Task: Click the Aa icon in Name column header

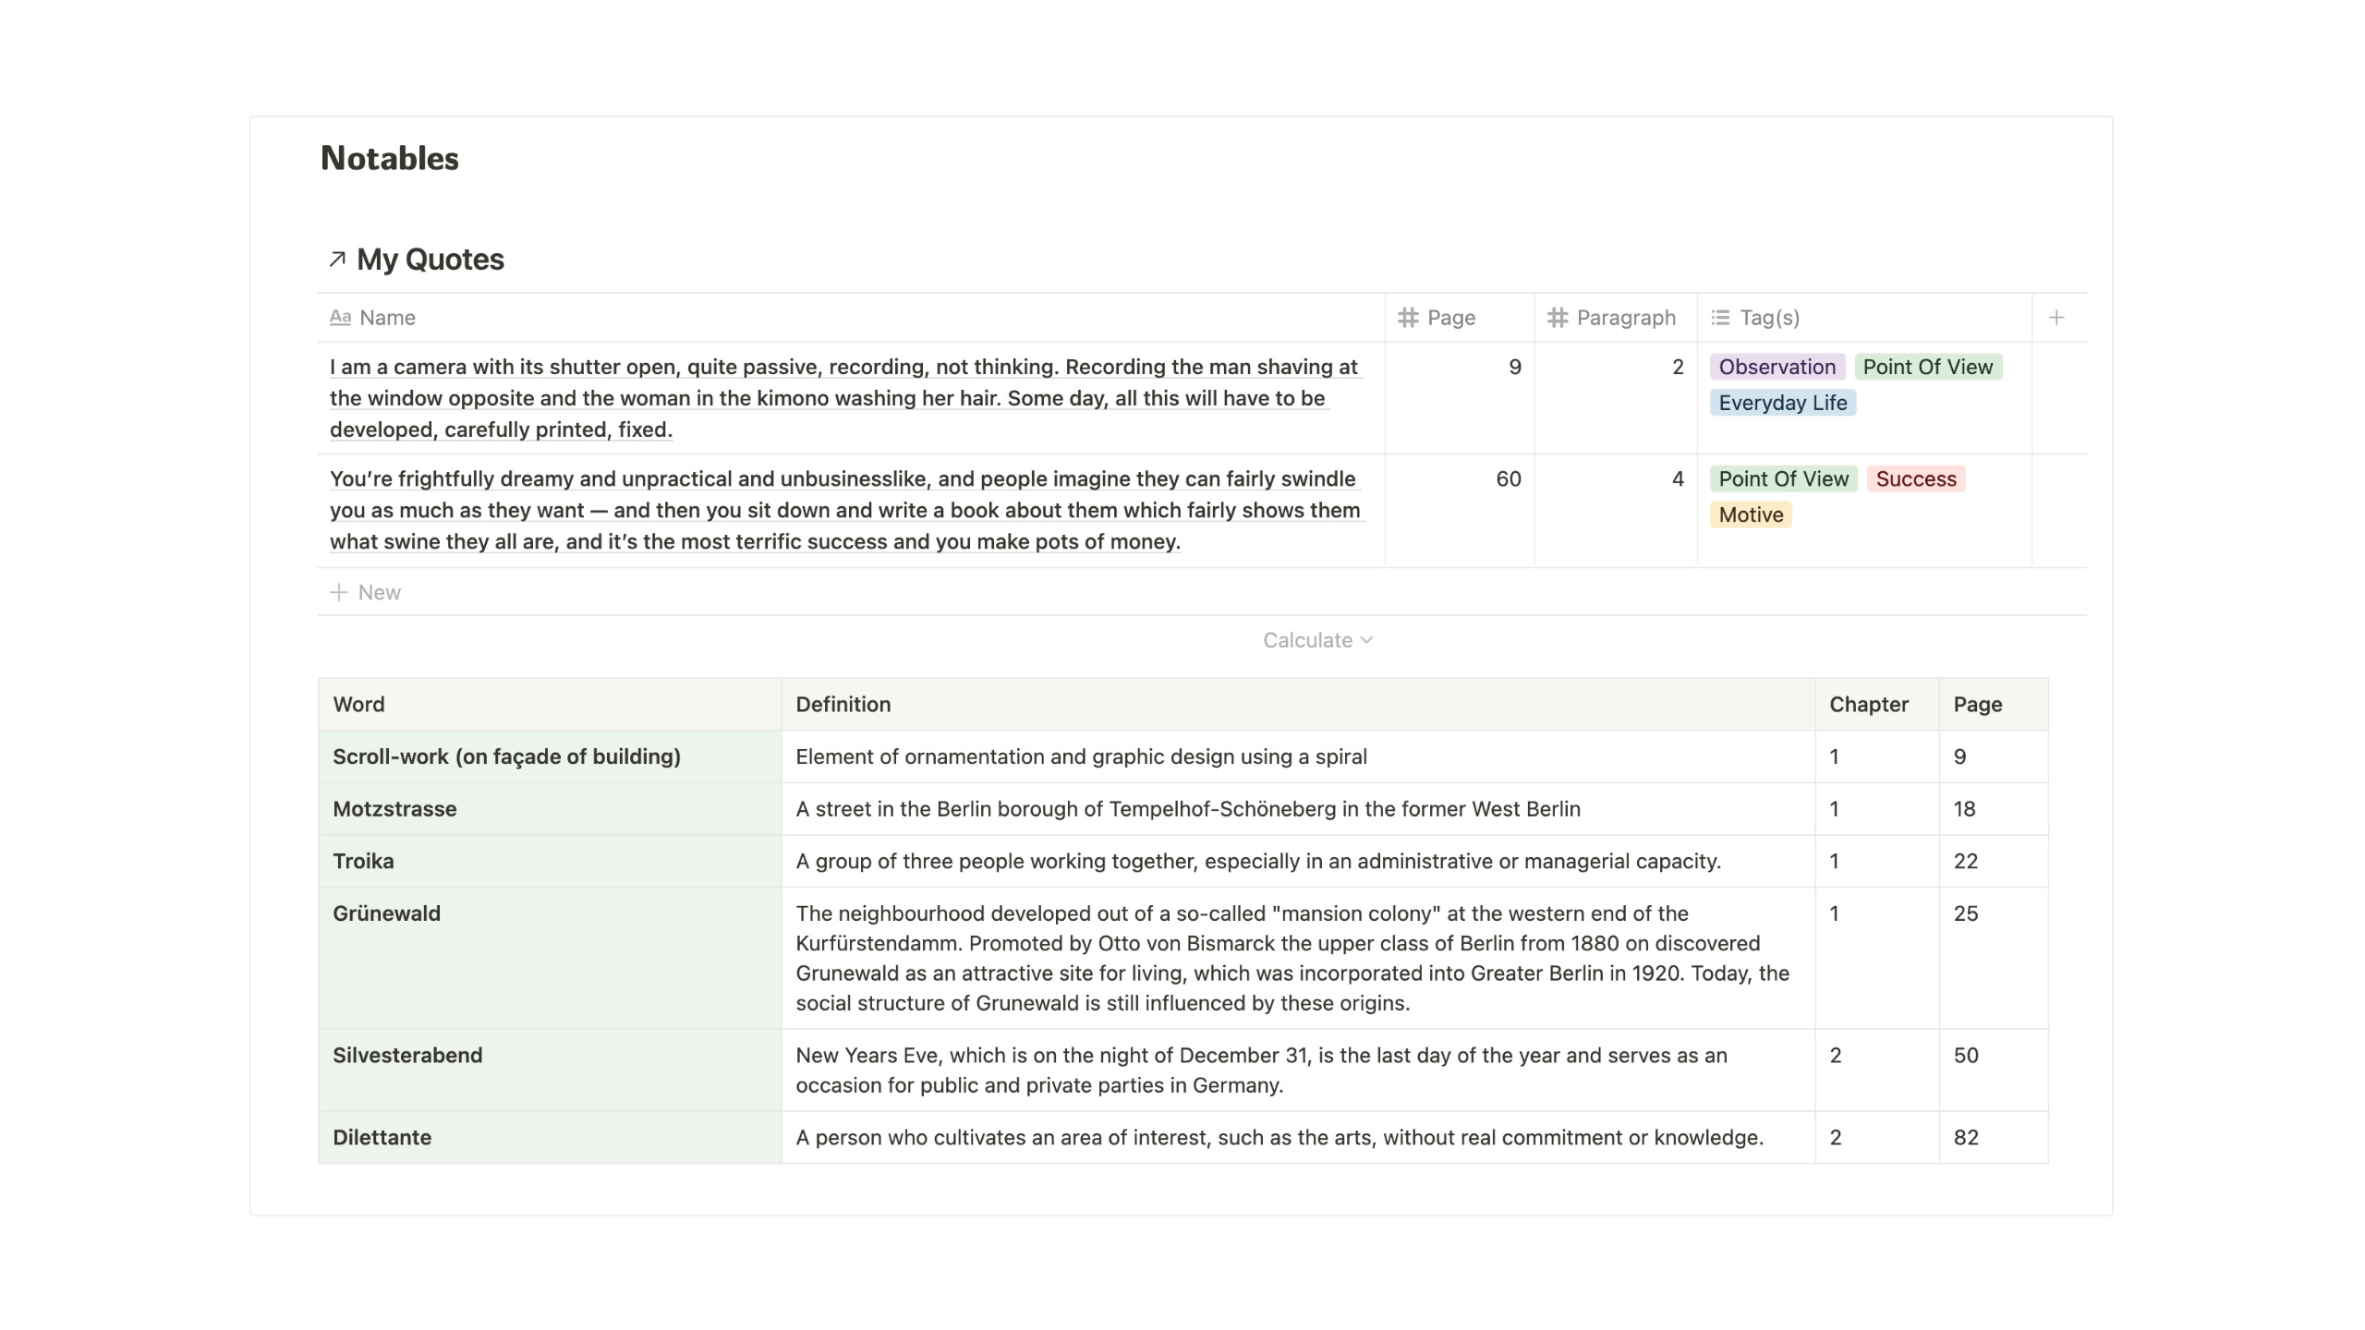Action: tap(340, 318)
